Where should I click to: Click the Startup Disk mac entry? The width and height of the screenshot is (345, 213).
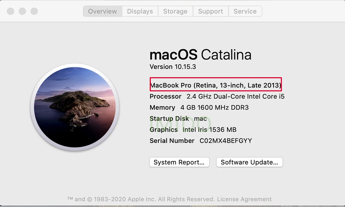178,119
